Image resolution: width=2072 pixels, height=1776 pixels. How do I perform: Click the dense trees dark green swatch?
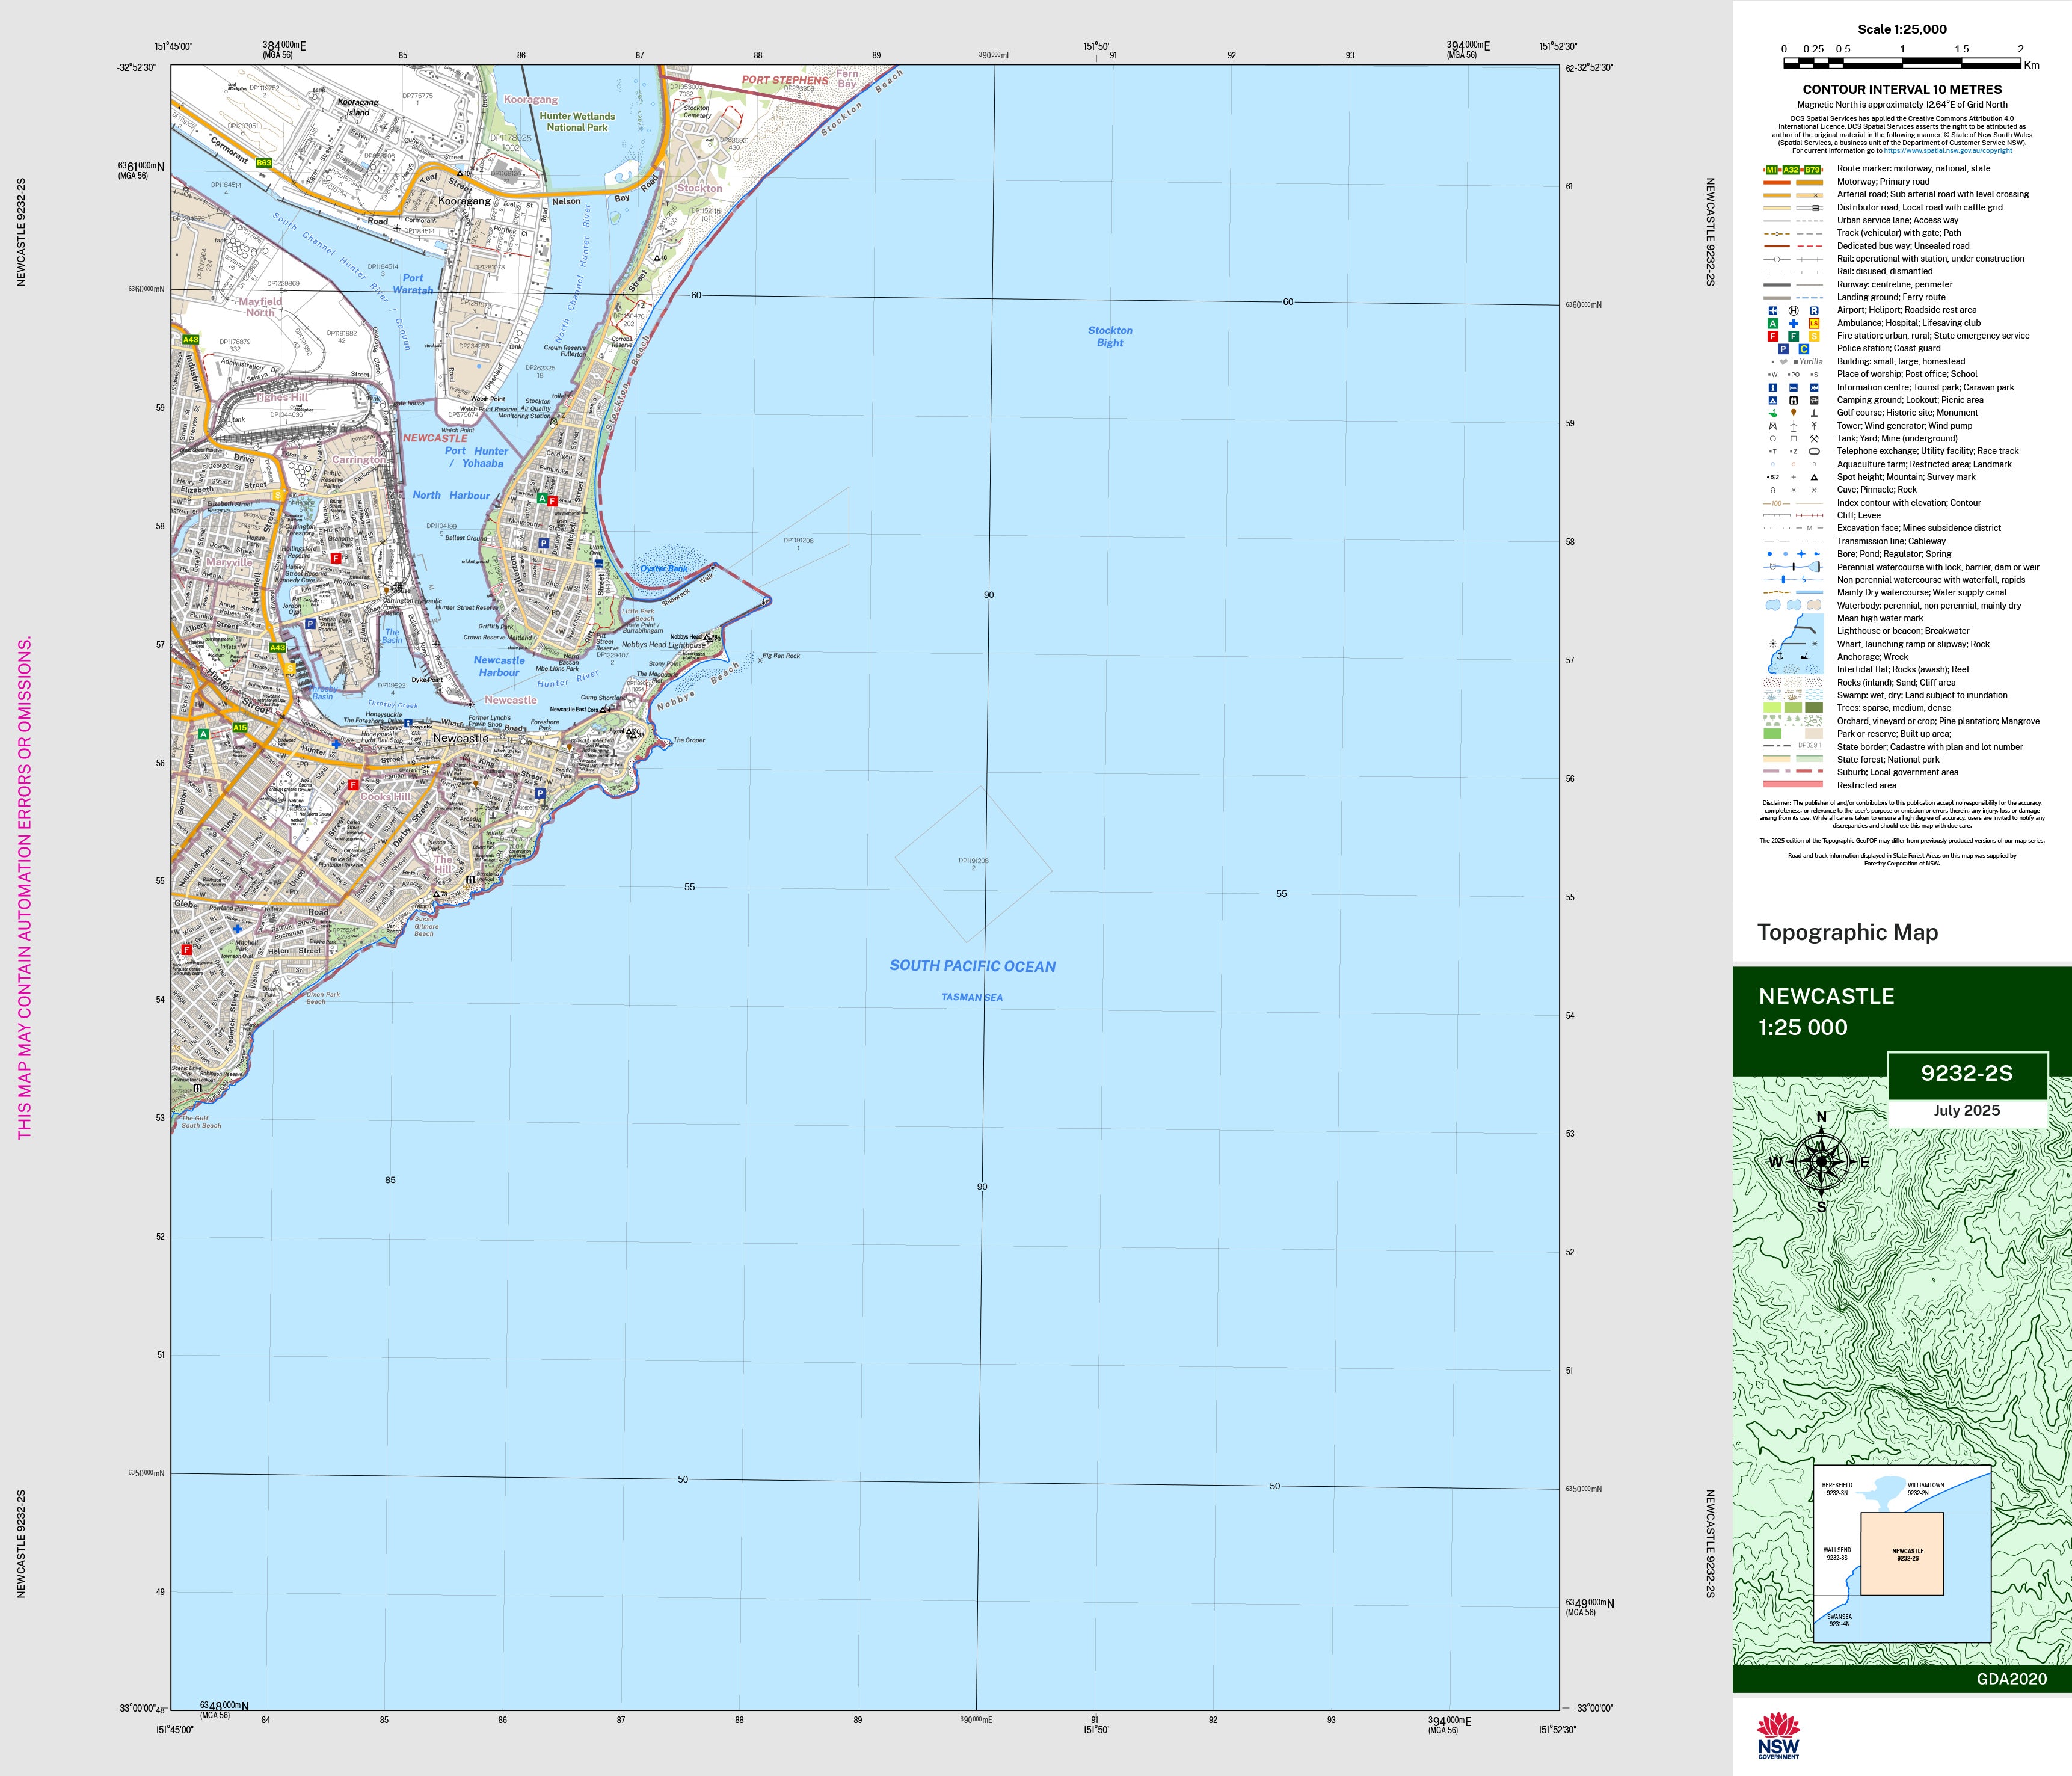pyautogui.click(x=1813, y=708)
